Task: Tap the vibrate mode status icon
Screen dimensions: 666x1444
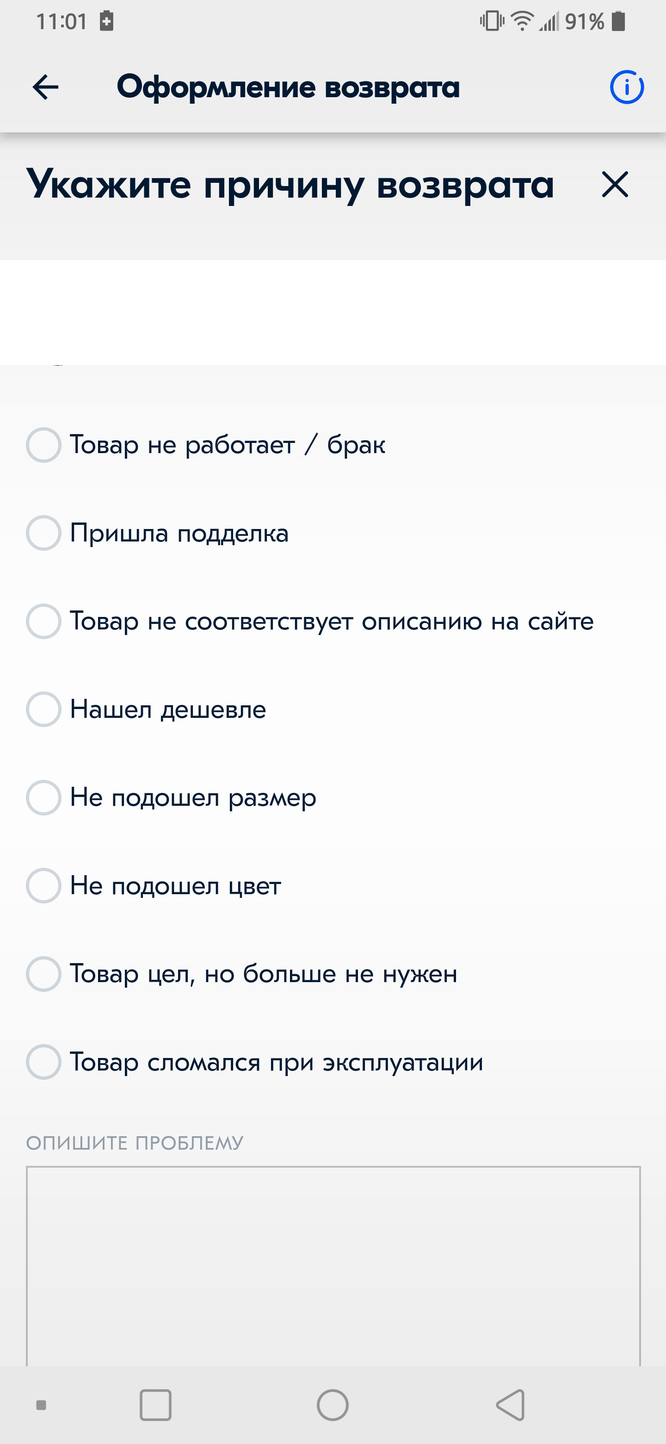Action: click(492, 21)
